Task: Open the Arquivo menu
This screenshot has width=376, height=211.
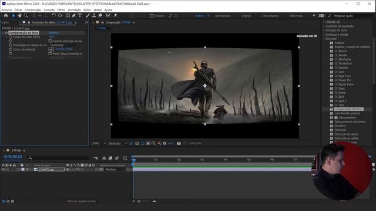Action: pos(6,10)
